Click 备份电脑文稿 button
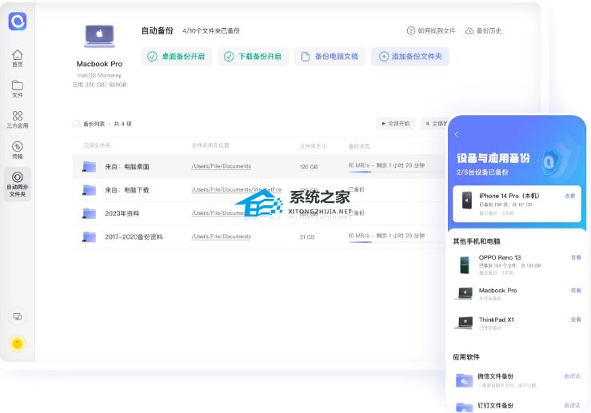This screenshot has height=413, width=591. pos(329,57)
